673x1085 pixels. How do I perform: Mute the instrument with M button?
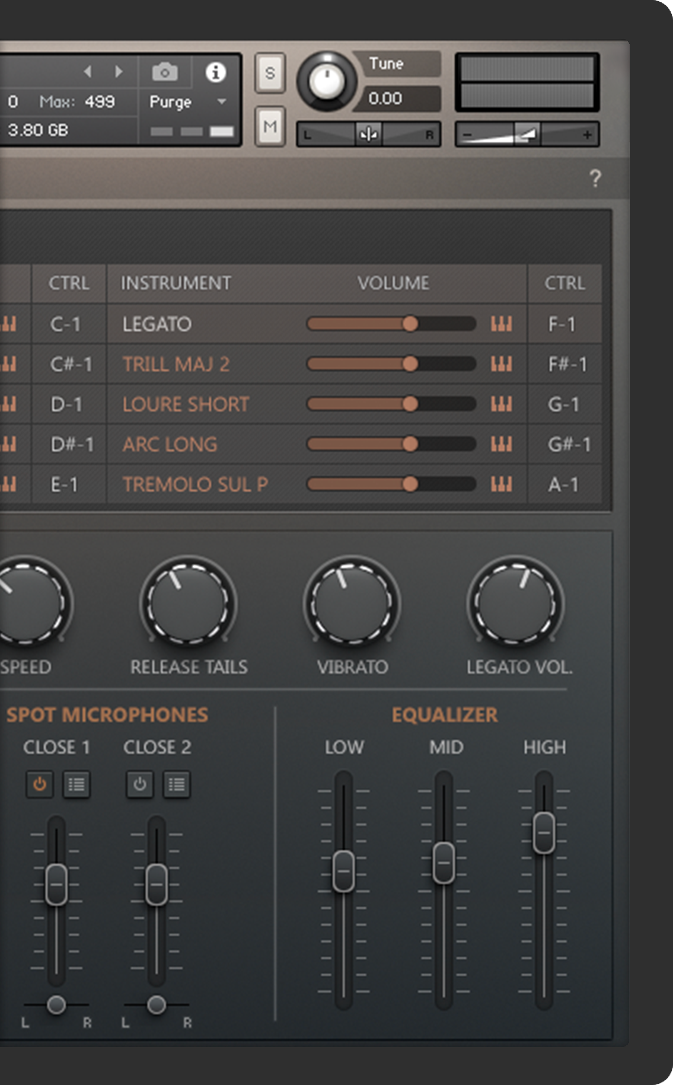tap(270, 126)
